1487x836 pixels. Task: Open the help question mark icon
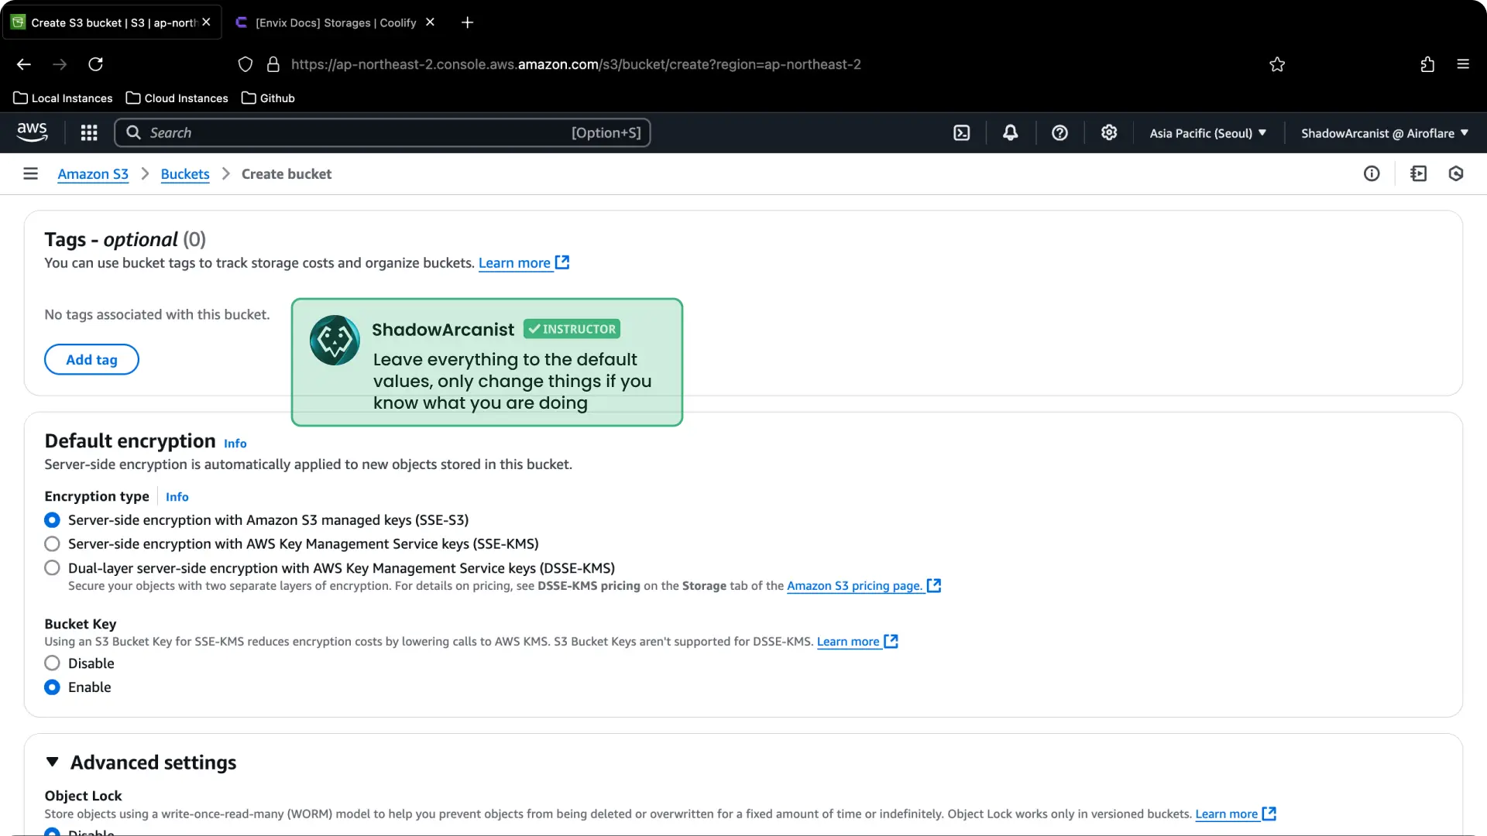[1059, 132]
